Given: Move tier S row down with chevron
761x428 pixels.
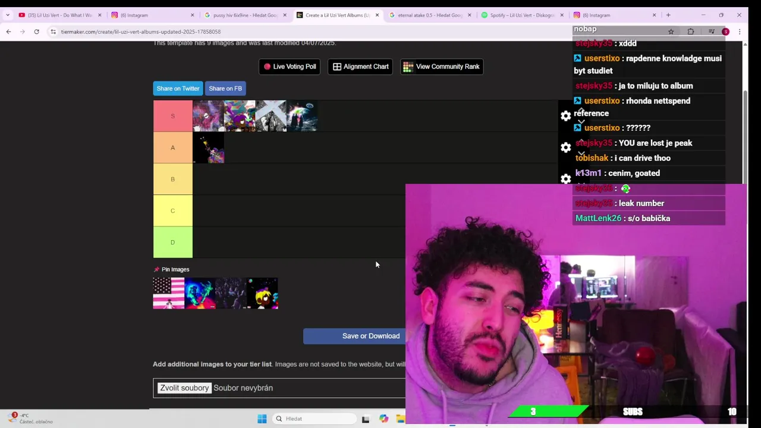Looking at the screenshot, I should (581, 122).
